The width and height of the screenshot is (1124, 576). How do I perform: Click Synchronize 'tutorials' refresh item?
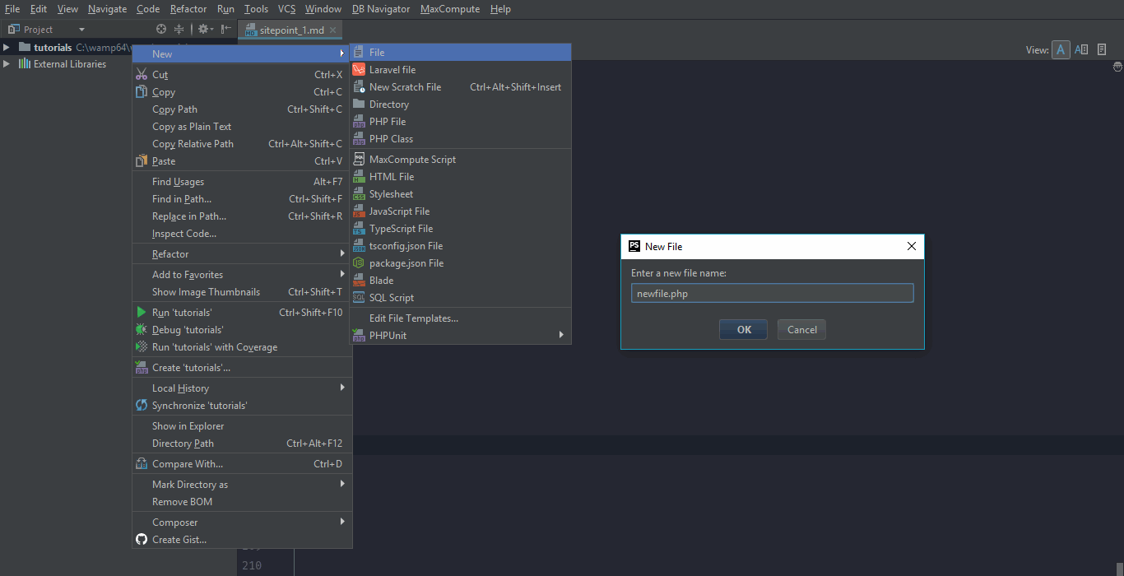(x=242, y=406)
